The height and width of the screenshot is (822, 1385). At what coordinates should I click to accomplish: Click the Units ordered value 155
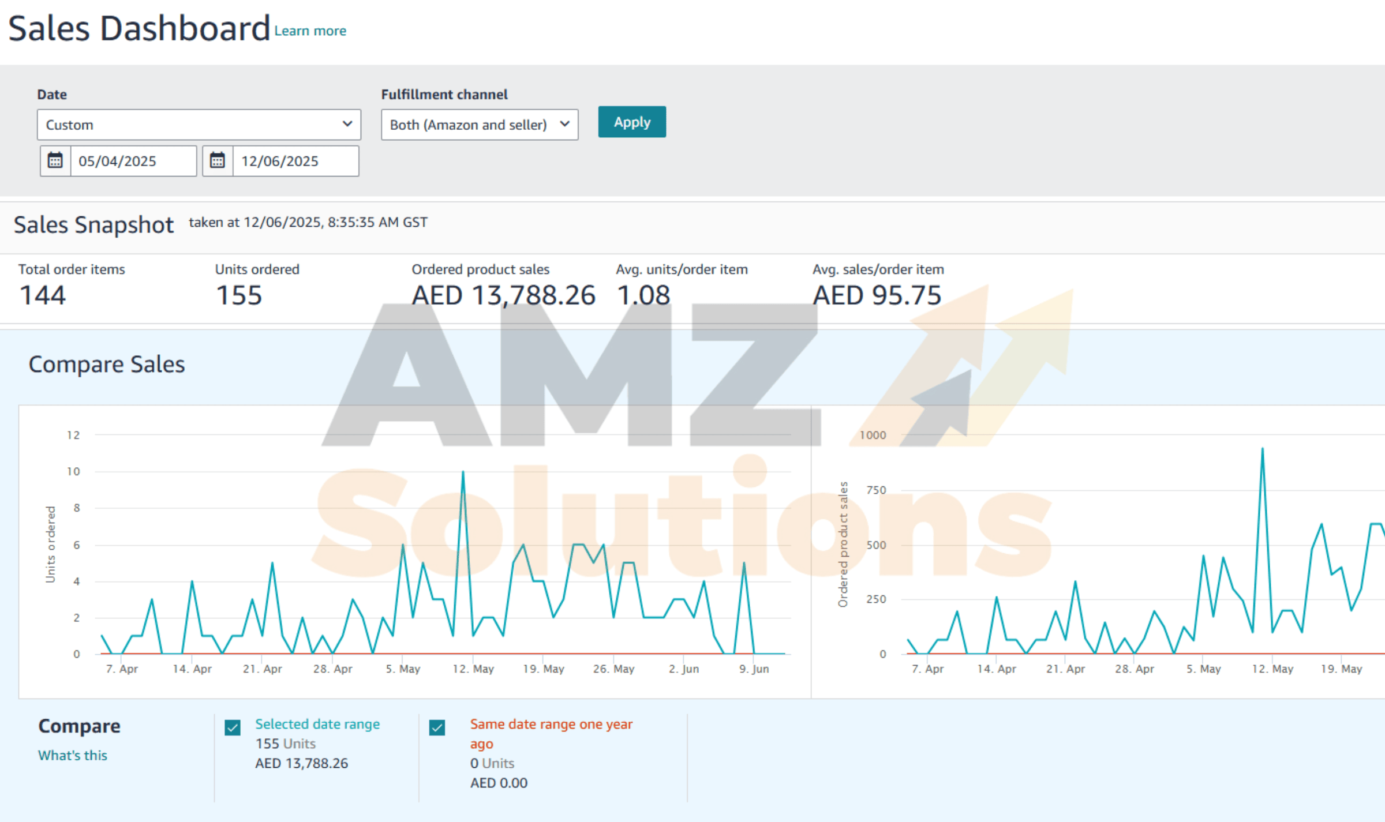pos(239,295)
